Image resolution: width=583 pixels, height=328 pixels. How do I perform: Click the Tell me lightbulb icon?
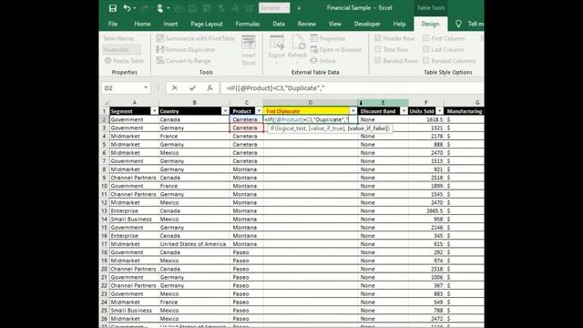(x=458, y=24)
